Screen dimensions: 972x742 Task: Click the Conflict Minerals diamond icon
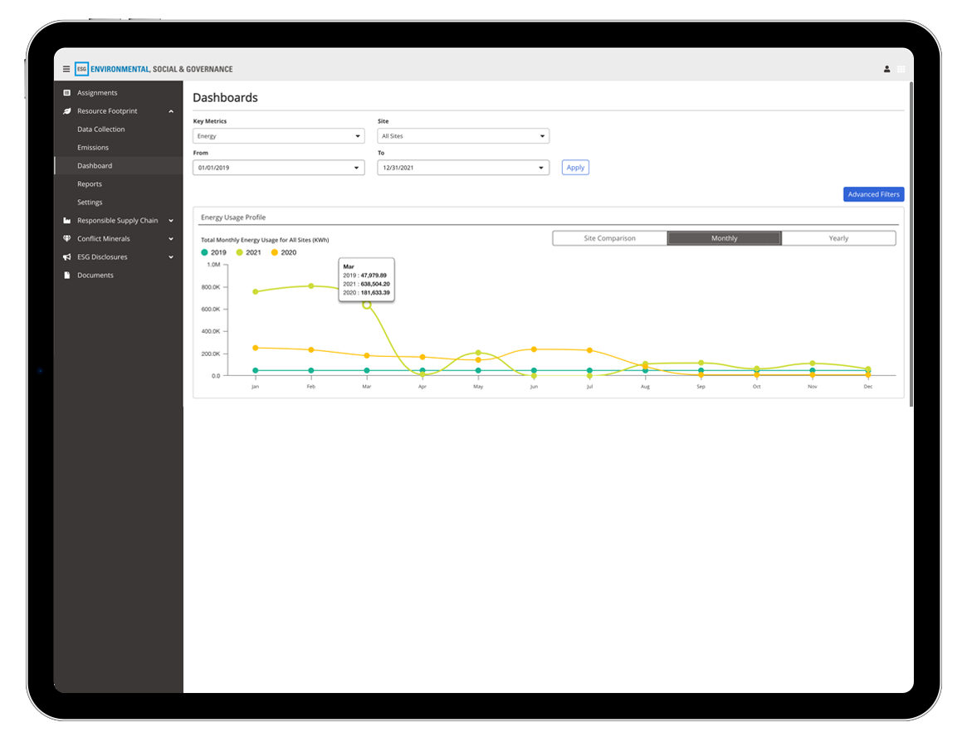pyautogui.click(x=66, y=238)
